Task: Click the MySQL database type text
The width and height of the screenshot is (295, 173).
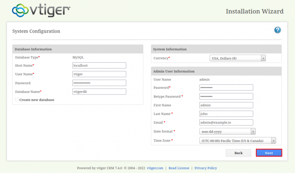Action: point(78,57)
